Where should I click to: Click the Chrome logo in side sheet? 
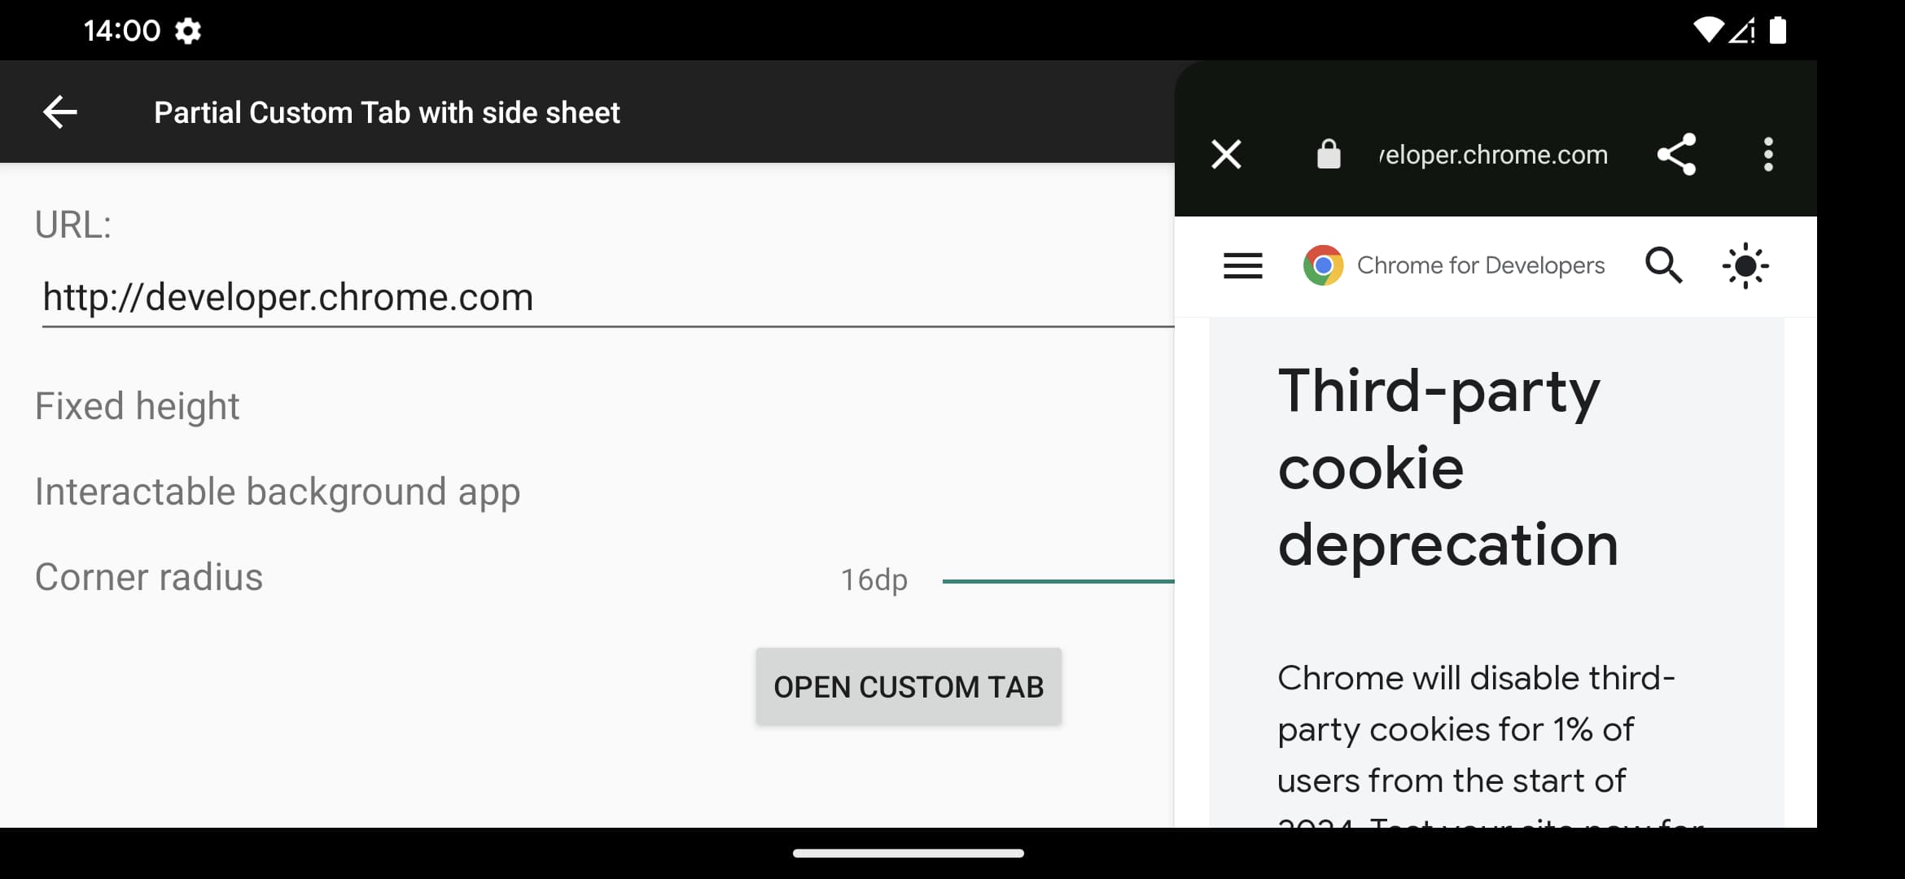point(1322,265)
